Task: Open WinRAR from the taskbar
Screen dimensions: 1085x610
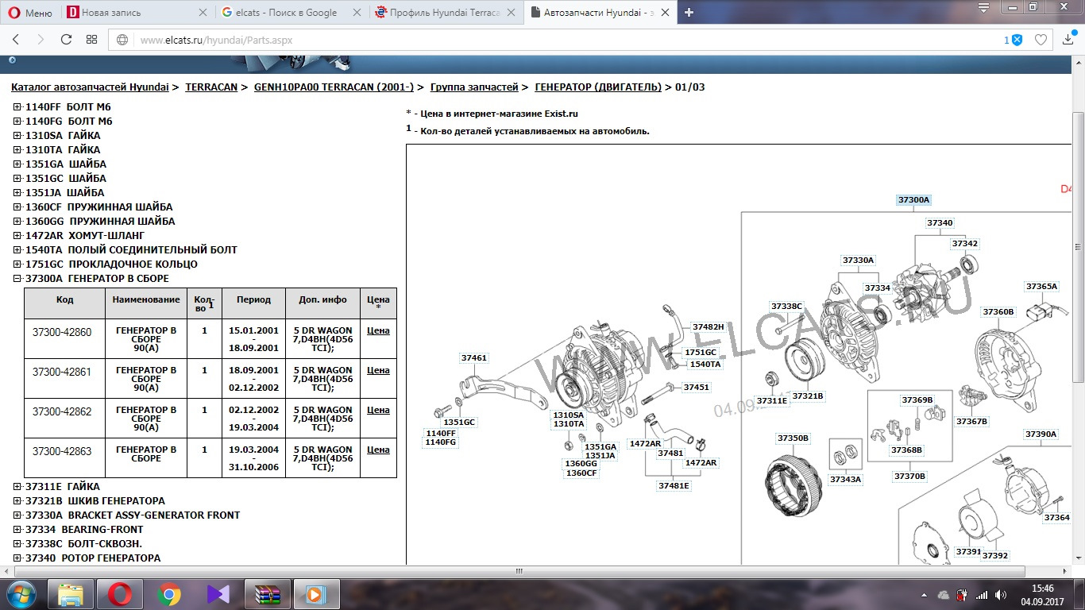Action: [268, 594]
